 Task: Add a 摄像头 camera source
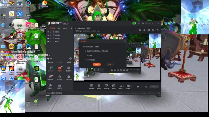coord(99,87)
